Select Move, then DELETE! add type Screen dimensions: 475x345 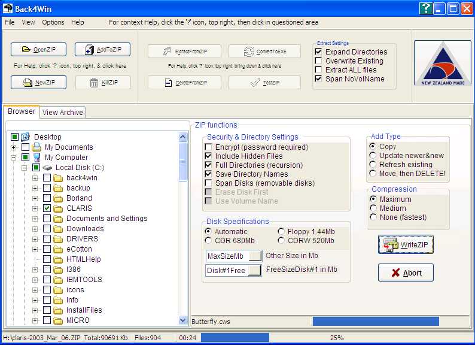pyautogui.click(x=373, y=173)
